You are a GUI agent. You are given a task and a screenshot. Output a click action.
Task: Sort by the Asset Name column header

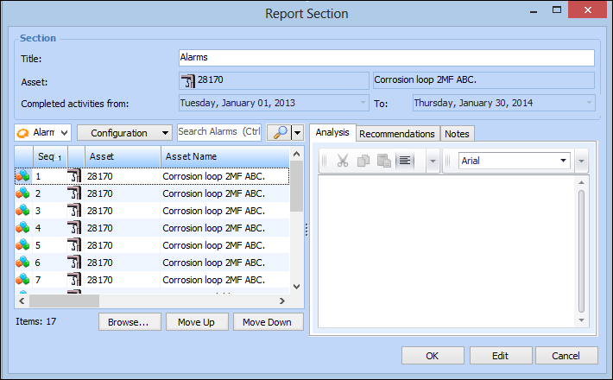point(223,156)
